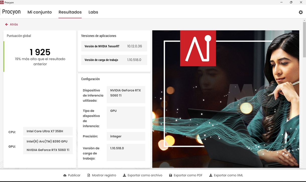Open the Labs tab
306x182 pixels.
tap(93, 12)
